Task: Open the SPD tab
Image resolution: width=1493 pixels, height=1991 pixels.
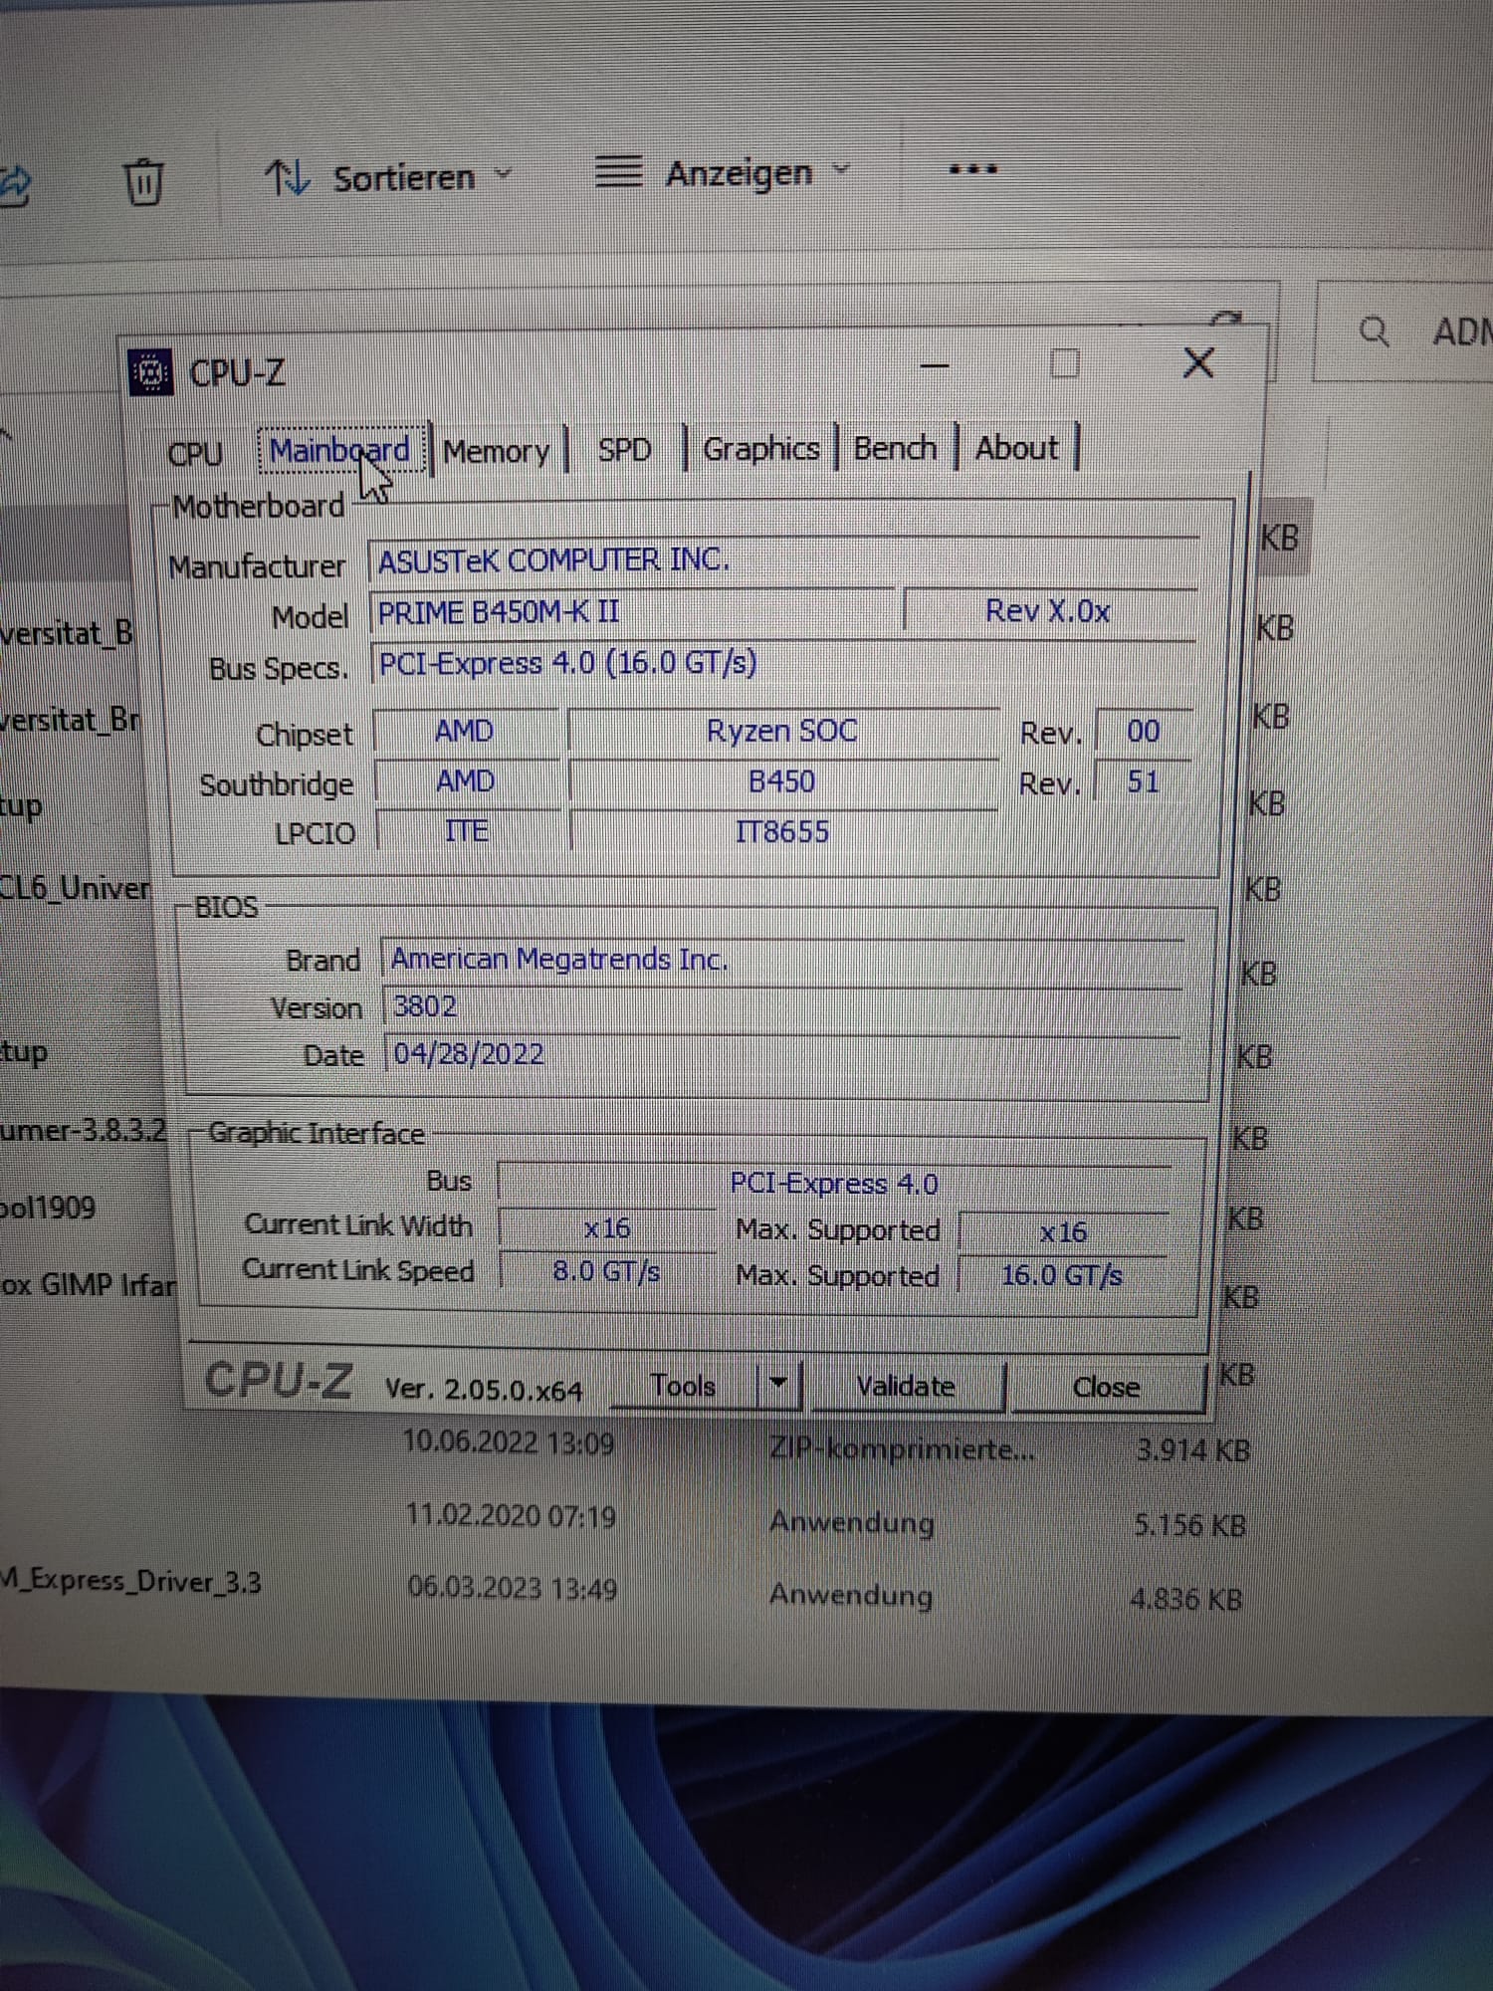Action: [x=624, y=450]
